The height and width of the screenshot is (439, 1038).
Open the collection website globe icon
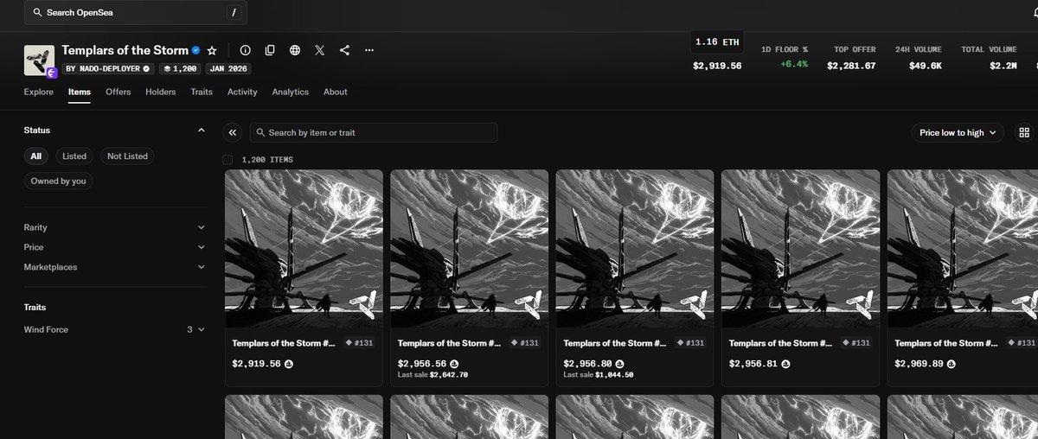[295, 51]
